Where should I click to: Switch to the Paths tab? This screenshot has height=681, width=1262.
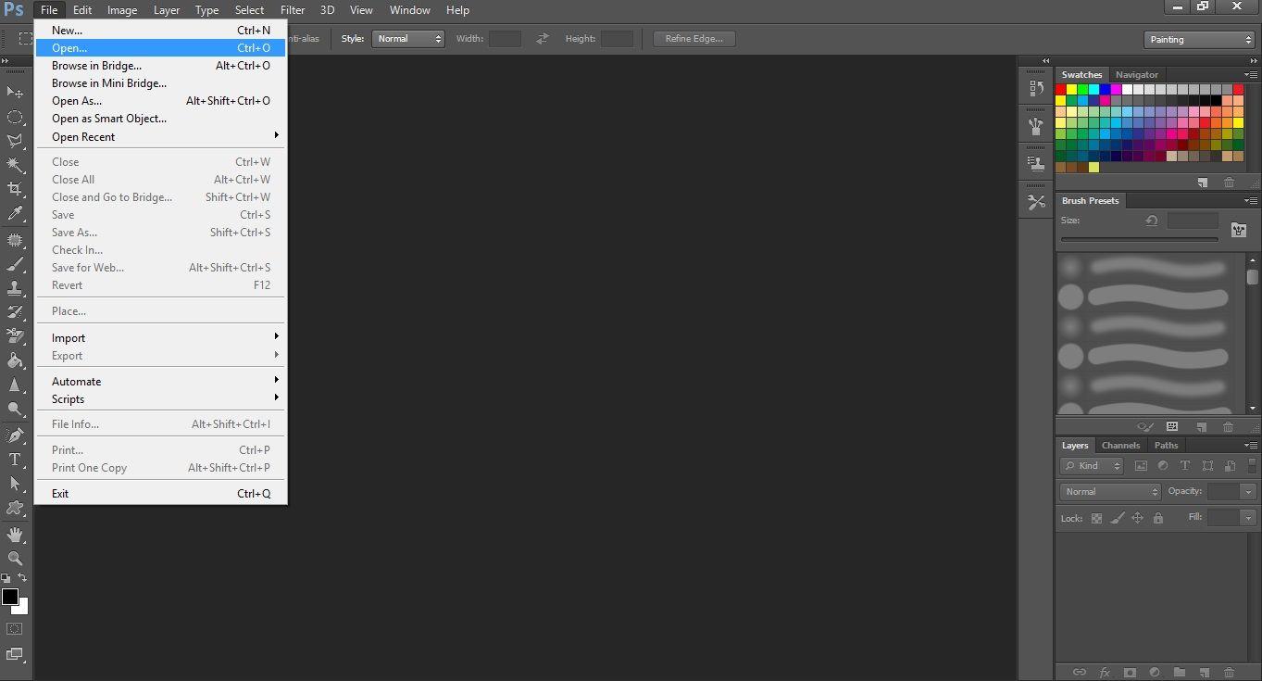1167,446
